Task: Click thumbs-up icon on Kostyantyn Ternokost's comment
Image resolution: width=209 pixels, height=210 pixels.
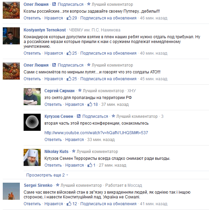Action: pyautogui.click(x=69, y=53)
